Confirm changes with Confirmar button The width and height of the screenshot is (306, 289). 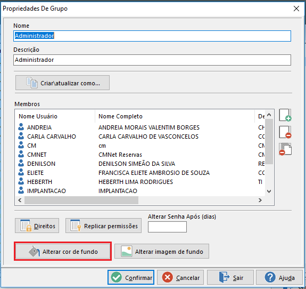pyautogui.click(x=131, y=277)
